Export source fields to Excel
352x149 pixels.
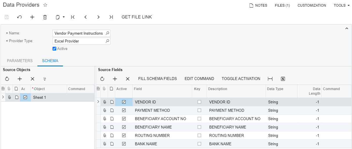(283, 79)
